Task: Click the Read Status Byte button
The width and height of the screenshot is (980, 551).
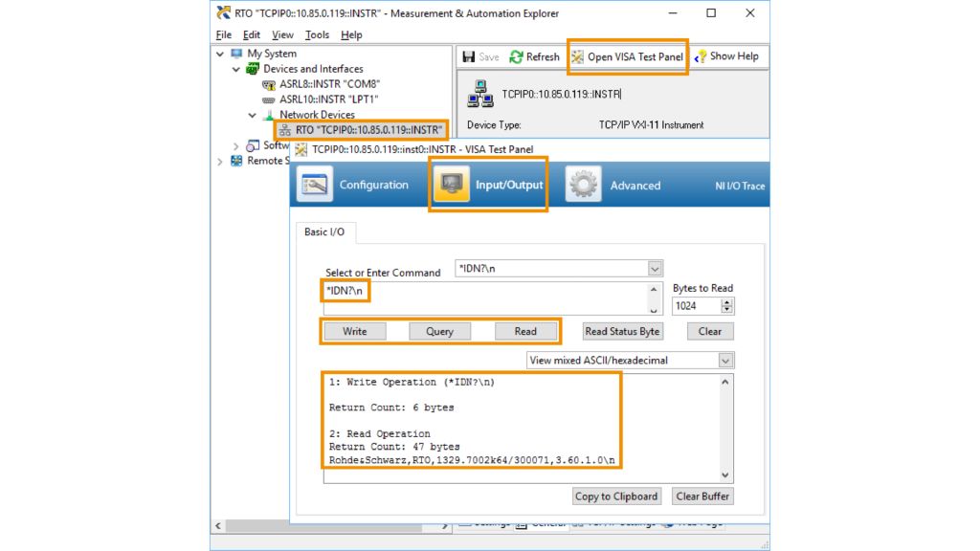Action: pos(622,331)
